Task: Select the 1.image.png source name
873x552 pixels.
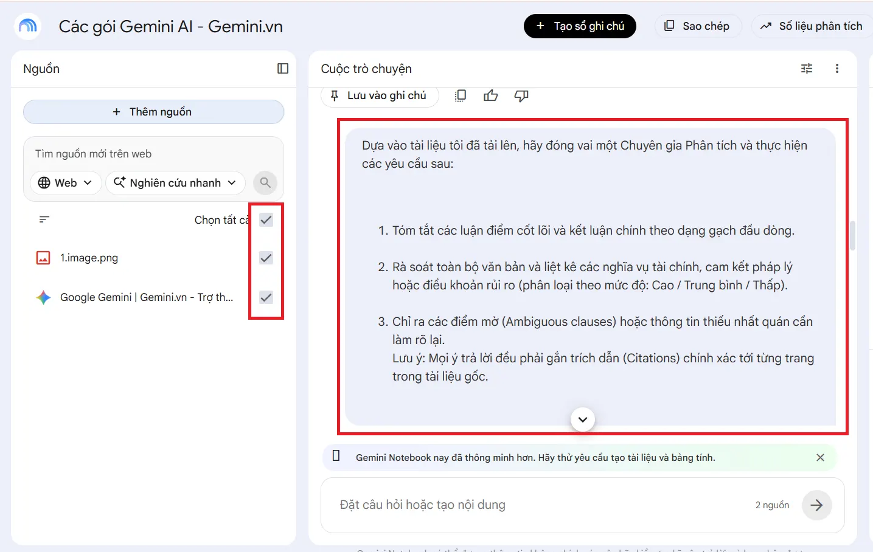Action: pyautogui.click(x=89, y=258)
